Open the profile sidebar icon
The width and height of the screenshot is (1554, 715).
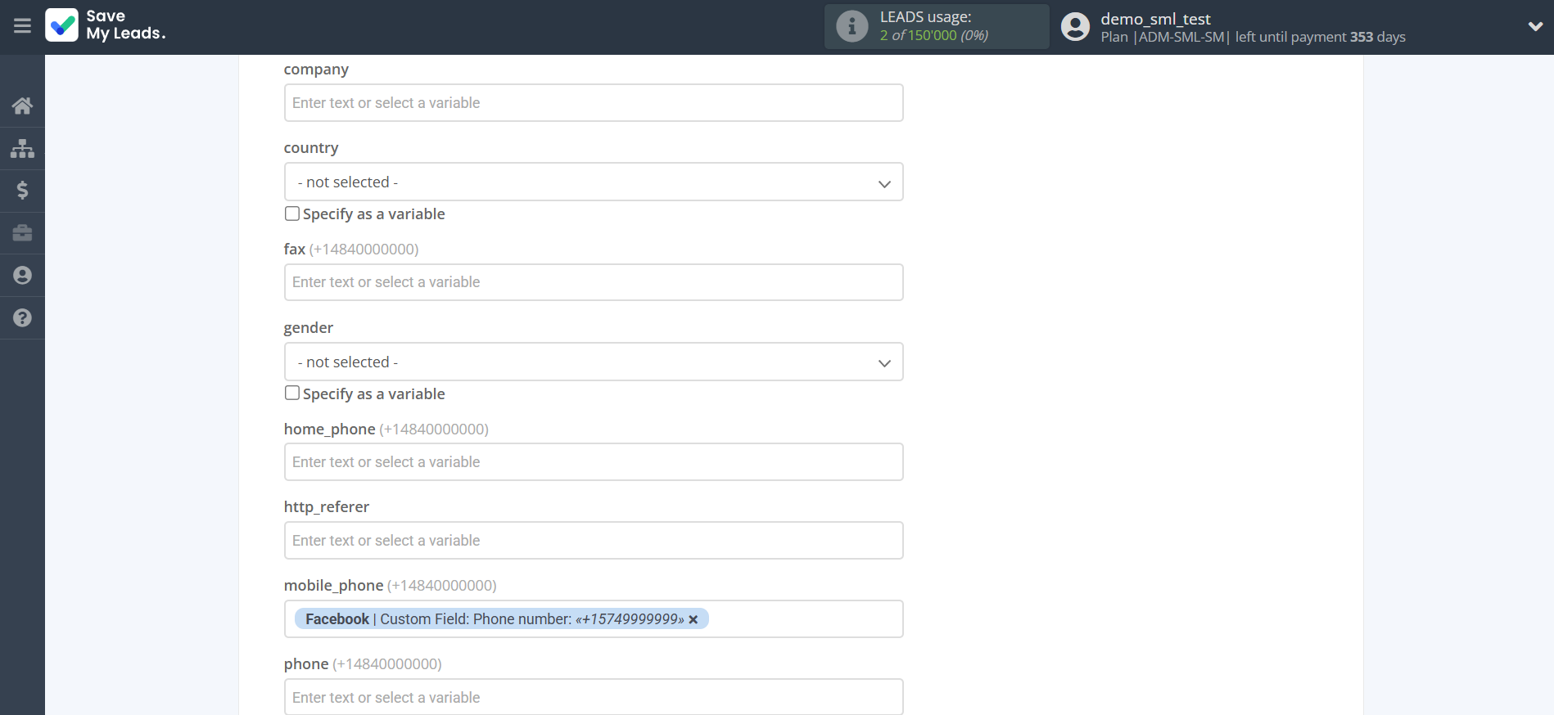[x=22, y=276]
